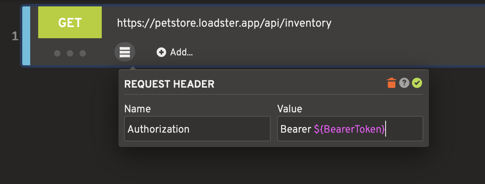Click the first dot below GET
485x184 pixels.
pos(57,53)
